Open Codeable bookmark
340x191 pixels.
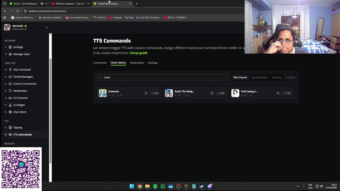pos(116,18)
